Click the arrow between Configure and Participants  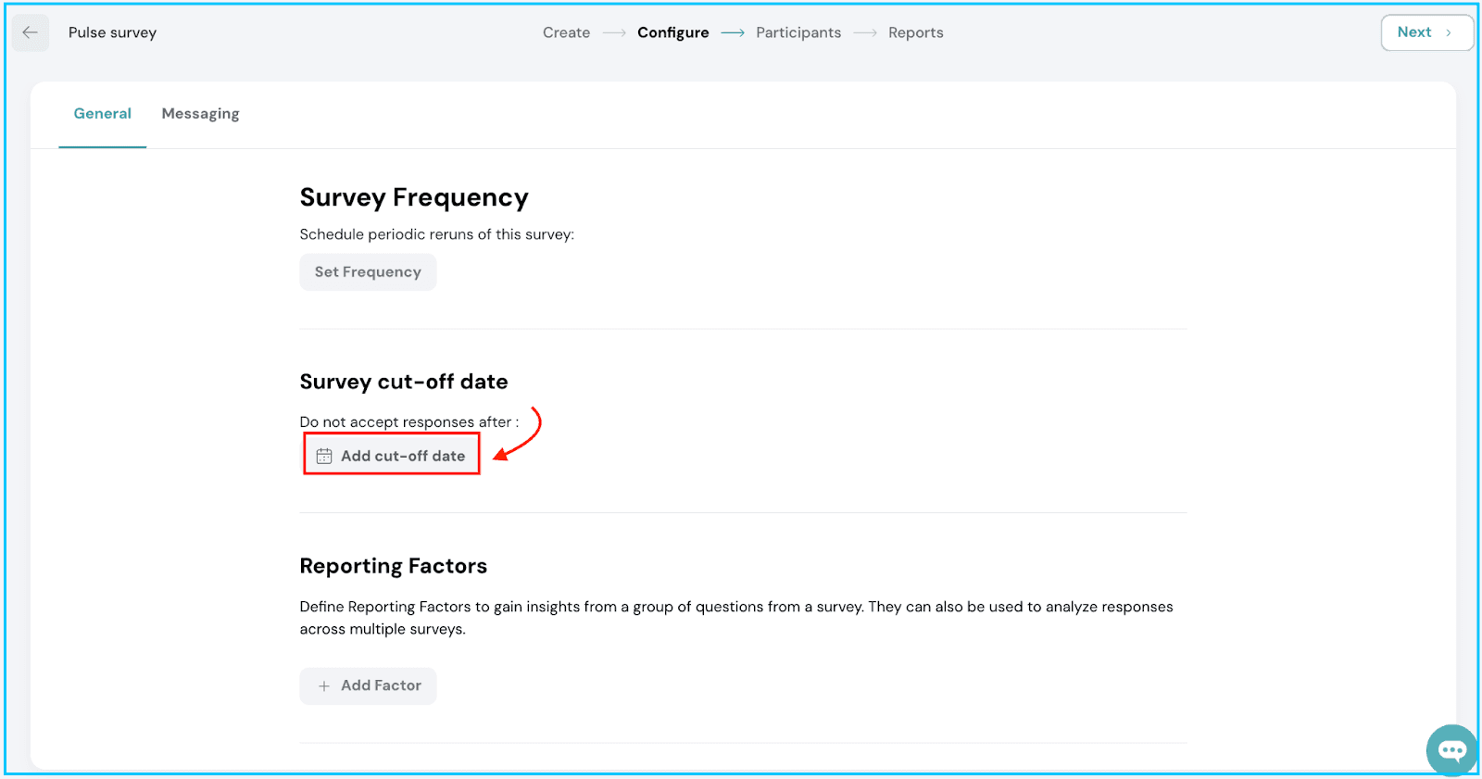click(x=733, y=33)
